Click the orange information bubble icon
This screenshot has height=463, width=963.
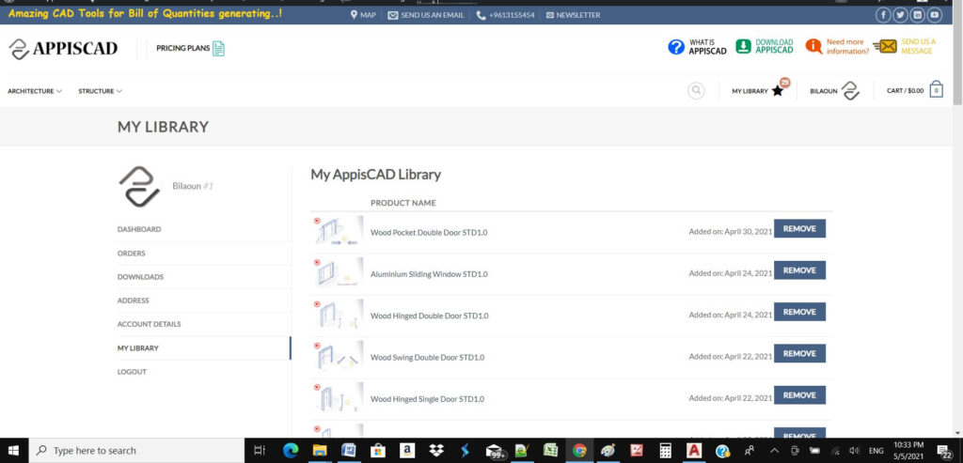tap(813, 46)
